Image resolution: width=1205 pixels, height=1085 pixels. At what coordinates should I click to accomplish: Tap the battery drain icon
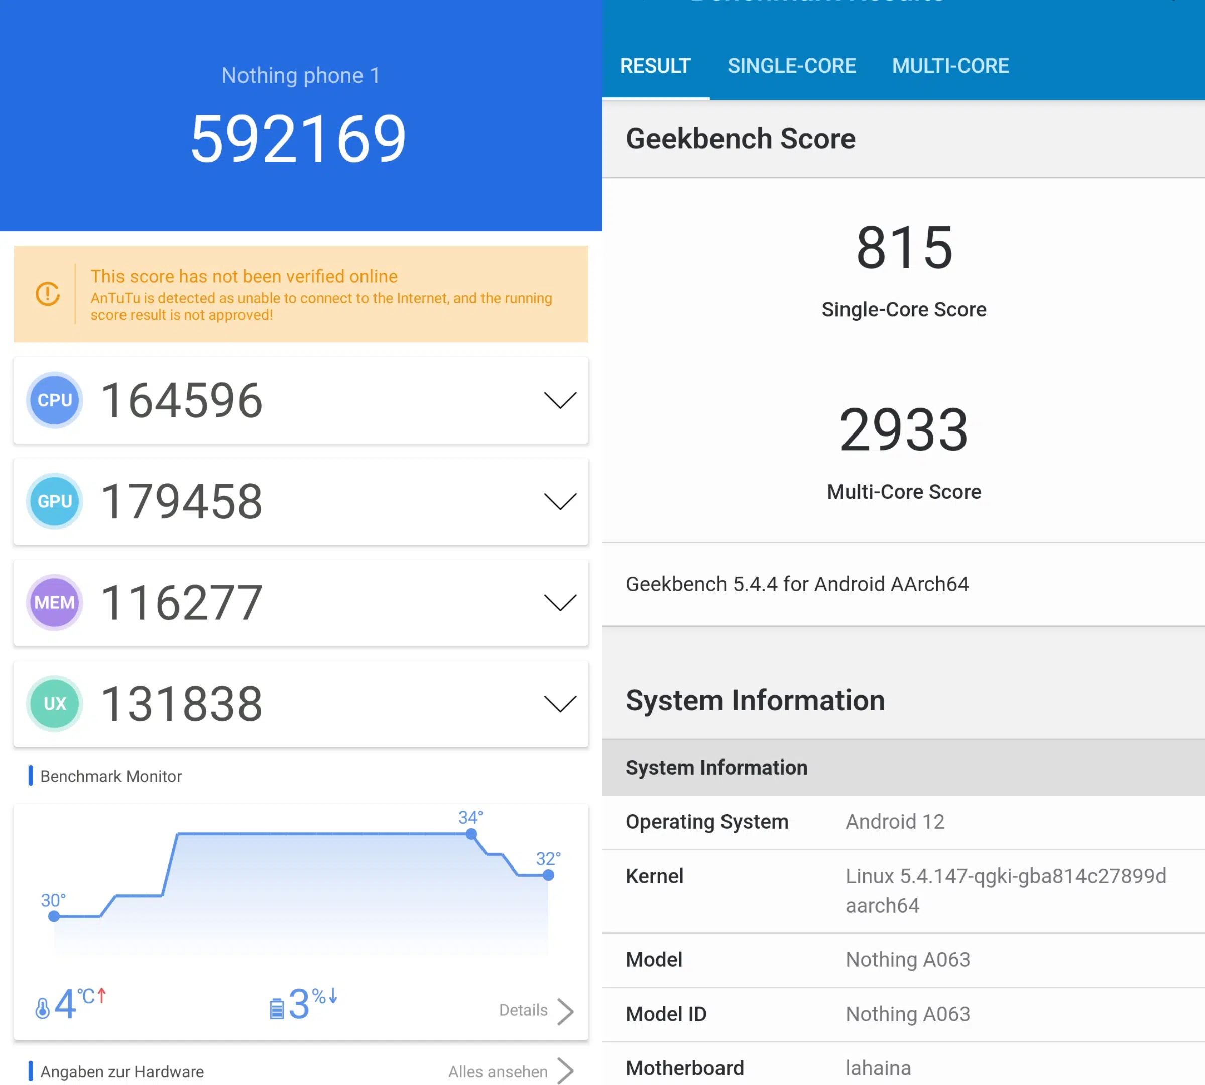(x=277, y=1008)
